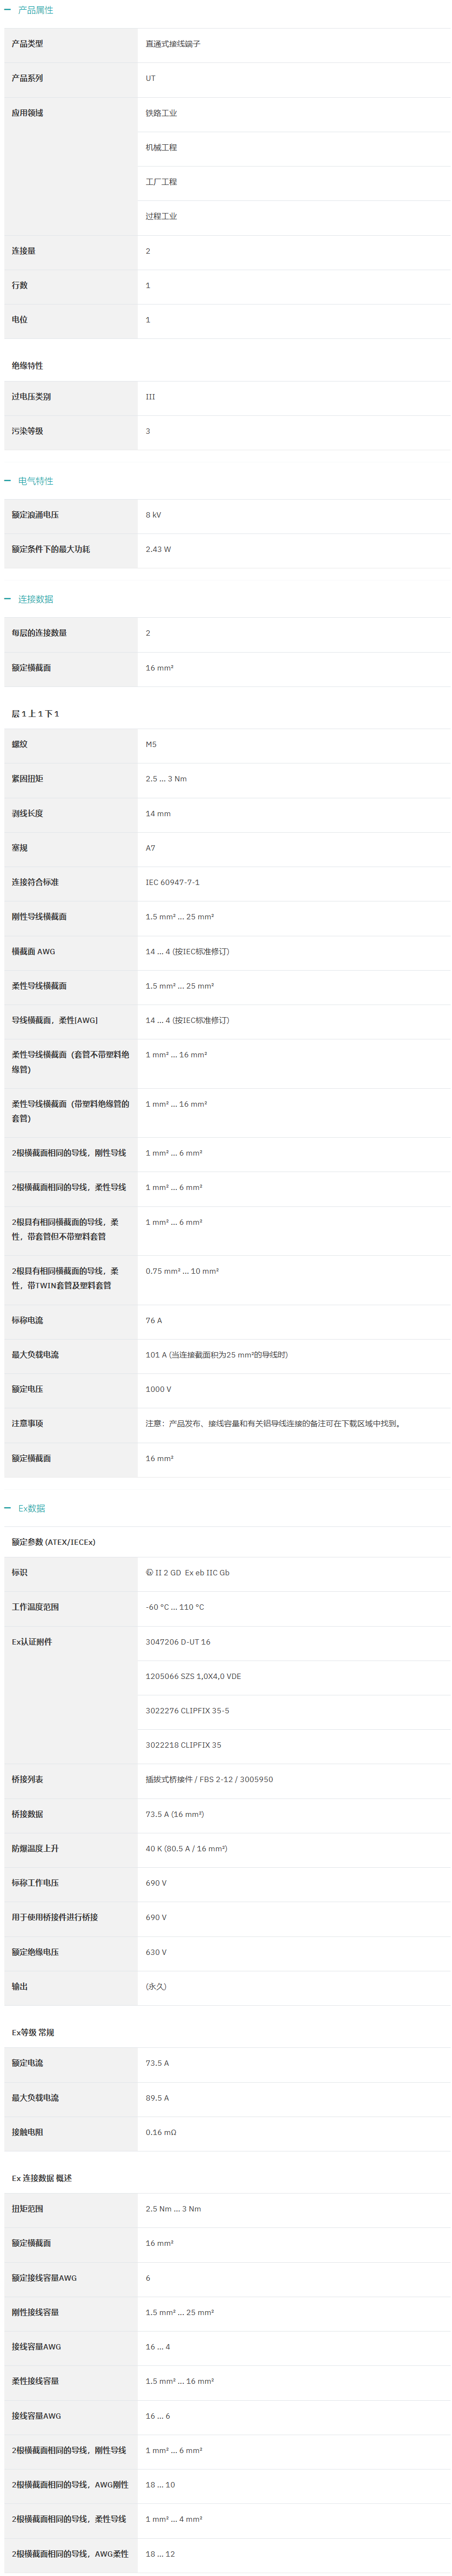Select the gauge value A7

point(151,848)
